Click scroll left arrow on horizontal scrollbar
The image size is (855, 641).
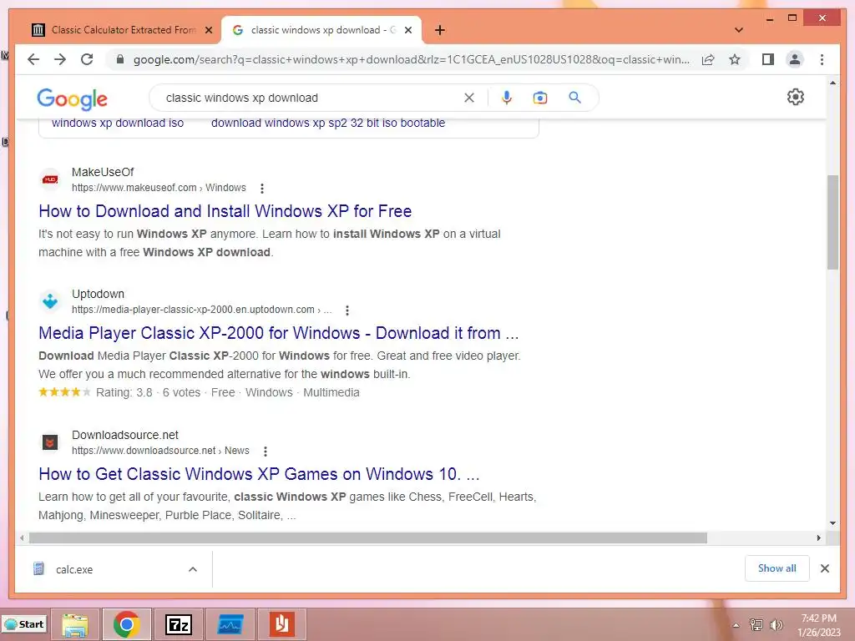[21, 538]
